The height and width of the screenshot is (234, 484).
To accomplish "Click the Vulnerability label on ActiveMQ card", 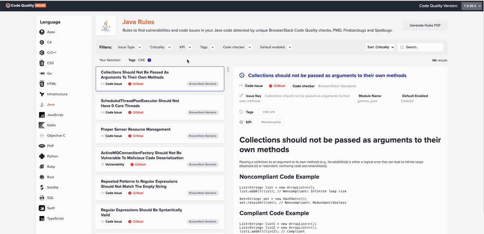I will [x=115, y=164].
